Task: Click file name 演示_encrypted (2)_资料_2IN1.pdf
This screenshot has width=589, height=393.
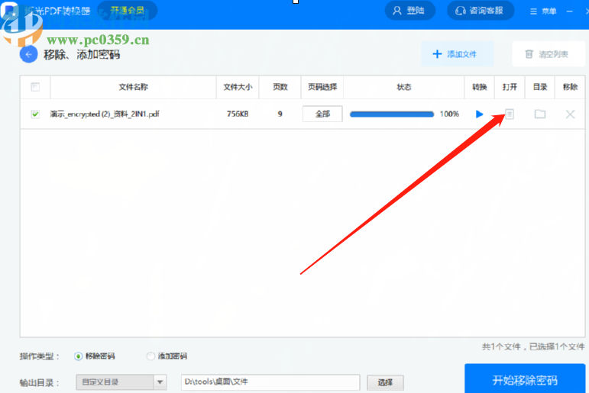Action: click(x=105, y=114)
